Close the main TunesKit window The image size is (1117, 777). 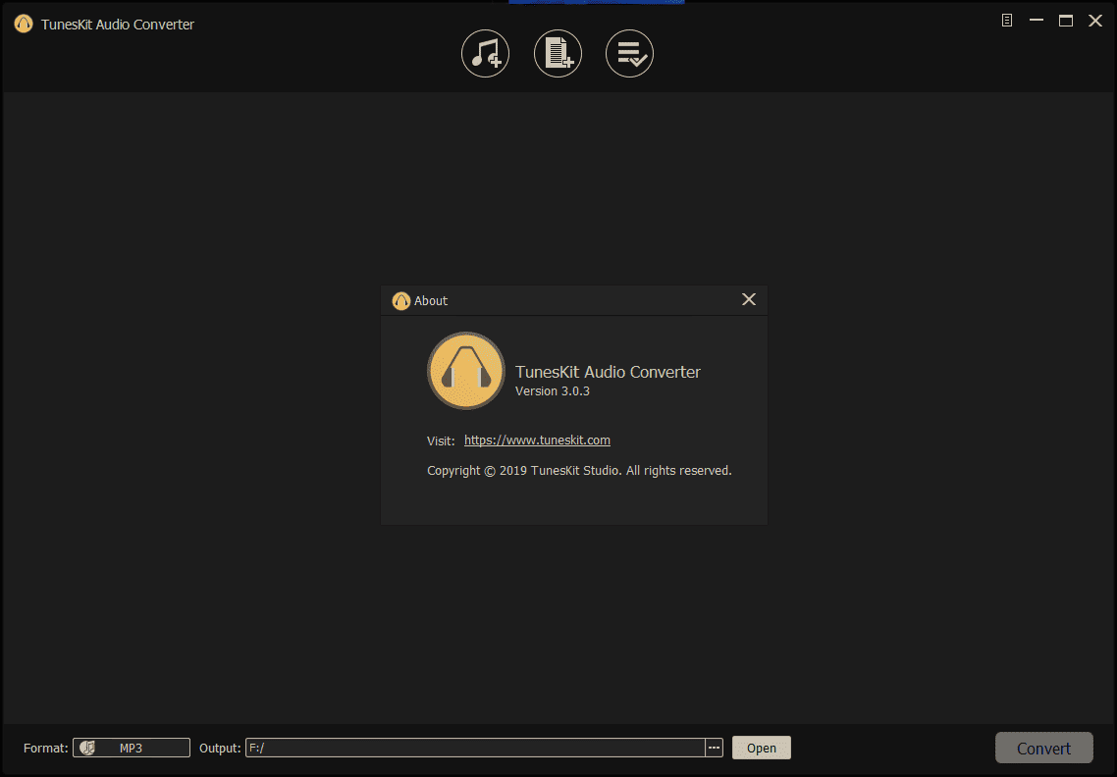click(1095, 21)
